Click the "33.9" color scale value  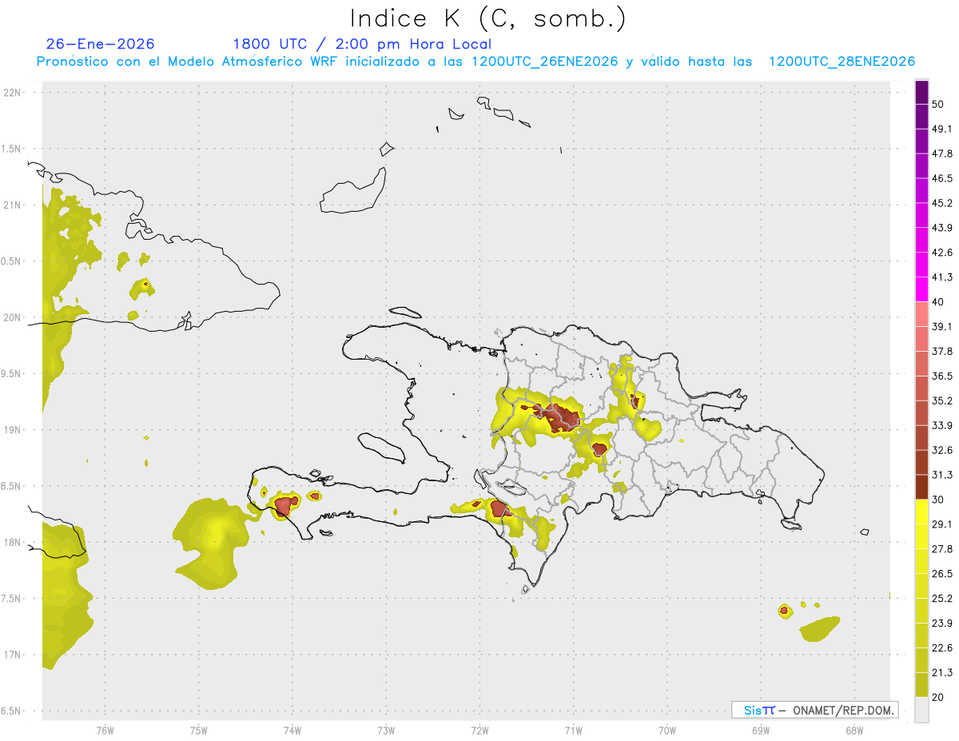(942, 425)
